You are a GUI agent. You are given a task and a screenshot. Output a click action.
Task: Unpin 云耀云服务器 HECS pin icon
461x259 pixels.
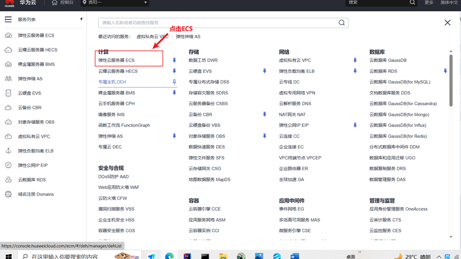tap(174, 71)
